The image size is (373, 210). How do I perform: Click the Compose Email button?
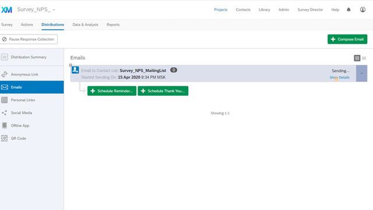347,39
